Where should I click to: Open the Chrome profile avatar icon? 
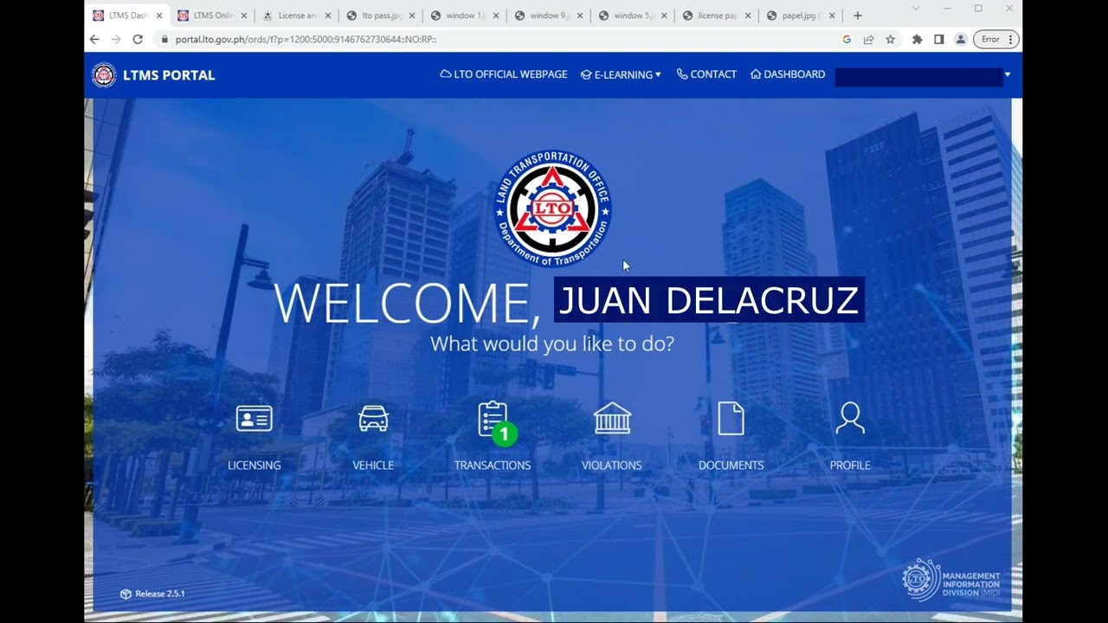(x=960, y=40)
